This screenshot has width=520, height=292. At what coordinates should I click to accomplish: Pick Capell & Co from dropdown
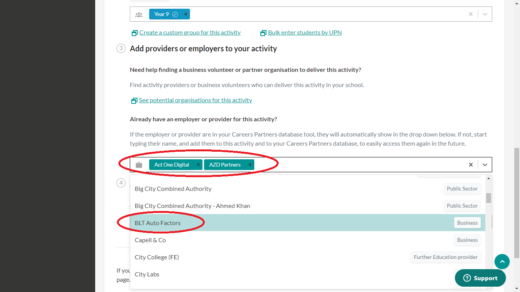150,240
